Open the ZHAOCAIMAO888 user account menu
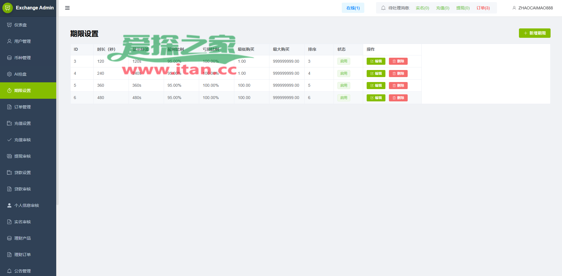The image size is (562, 276). pyautogui.click(x=532, y=8)
